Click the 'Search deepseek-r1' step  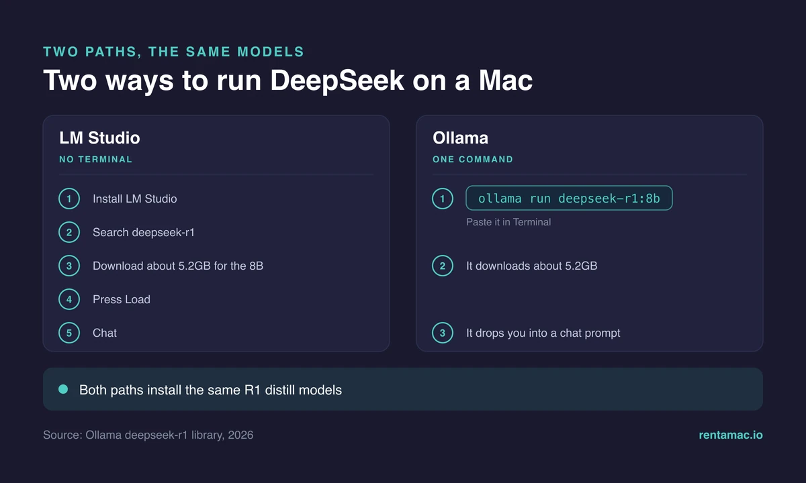[144, 232]
